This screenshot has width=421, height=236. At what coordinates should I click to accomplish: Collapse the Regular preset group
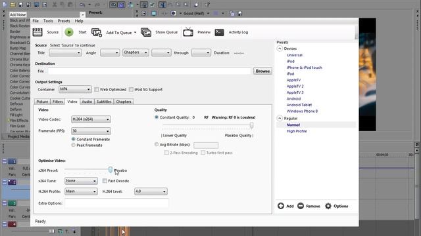point(280,118)
